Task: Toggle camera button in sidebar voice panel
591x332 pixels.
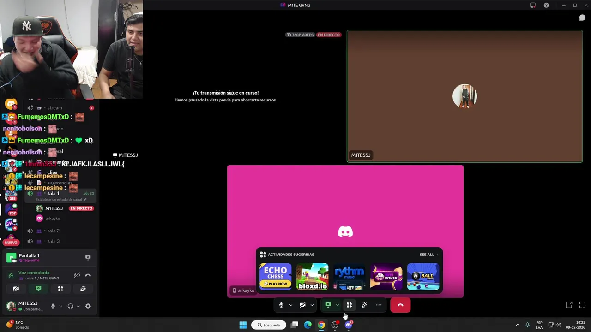Action: coord(16,289)
